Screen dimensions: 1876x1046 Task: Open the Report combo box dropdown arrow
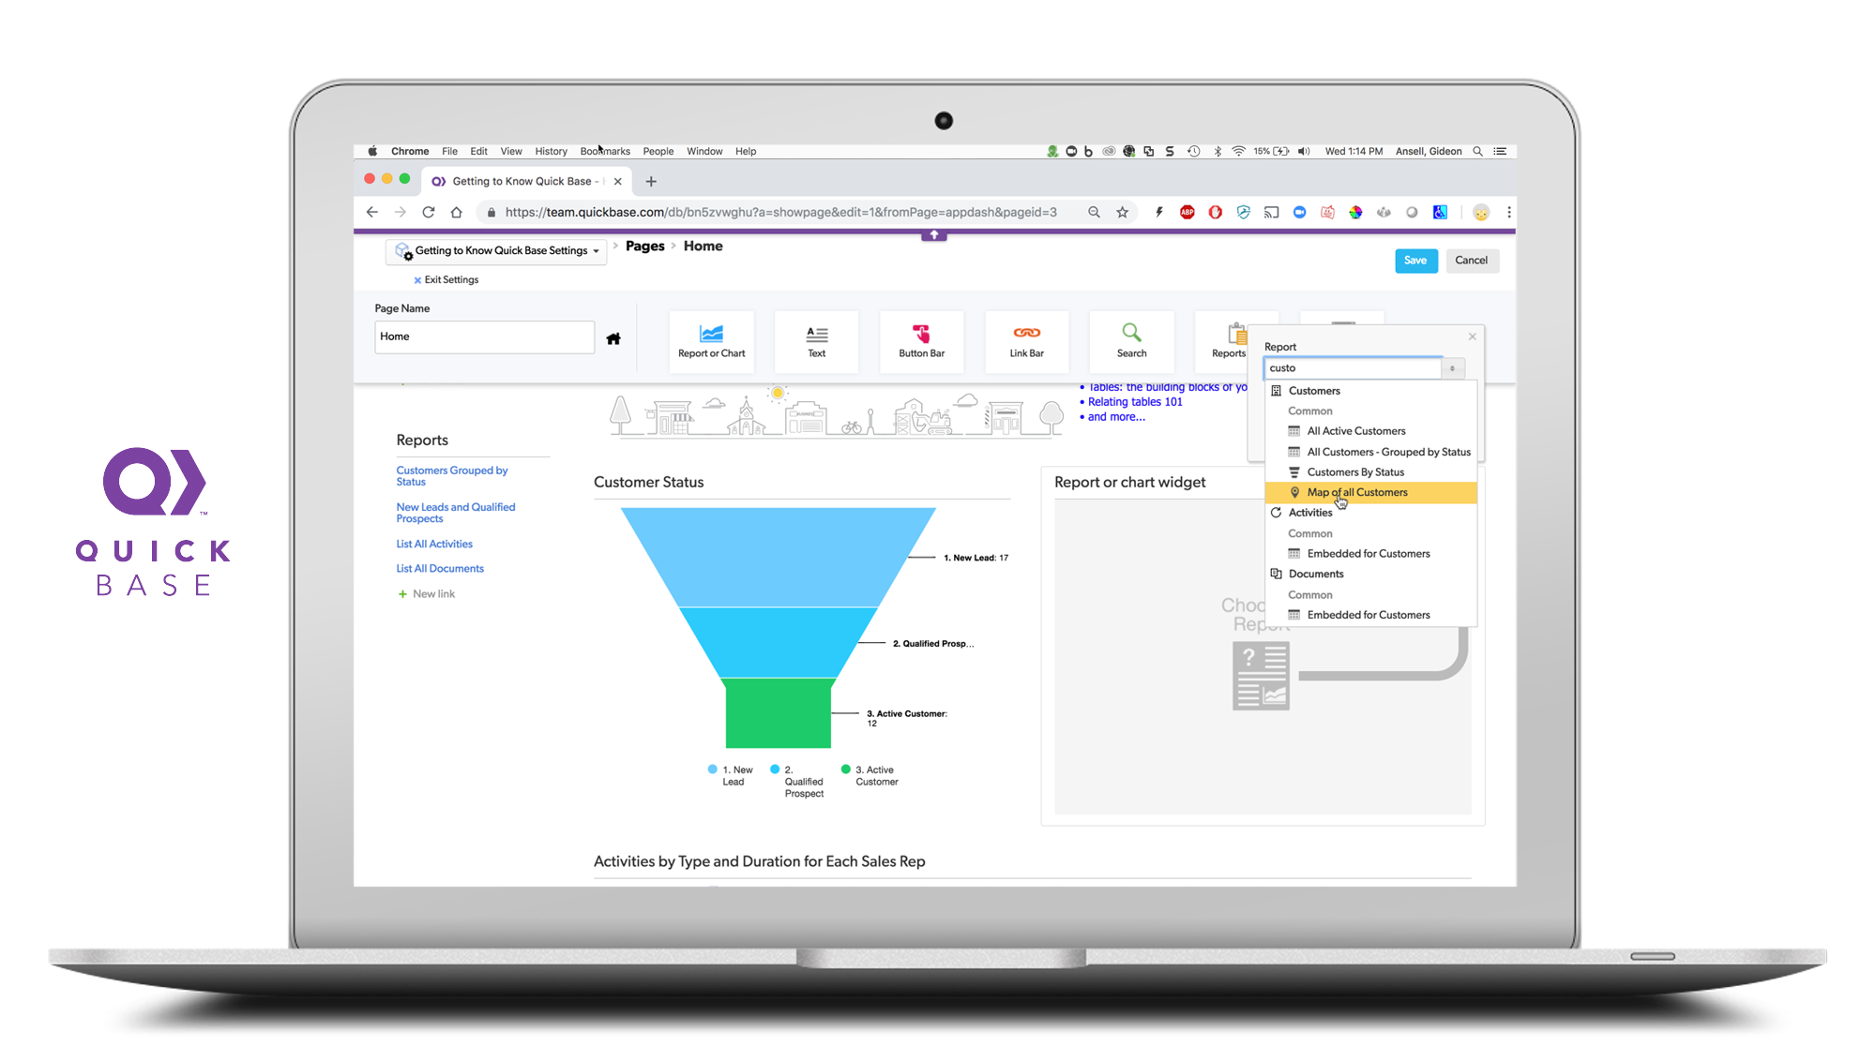coord(1452,368)
